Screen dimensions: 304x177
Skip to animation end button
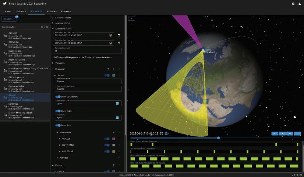[290, 133]
